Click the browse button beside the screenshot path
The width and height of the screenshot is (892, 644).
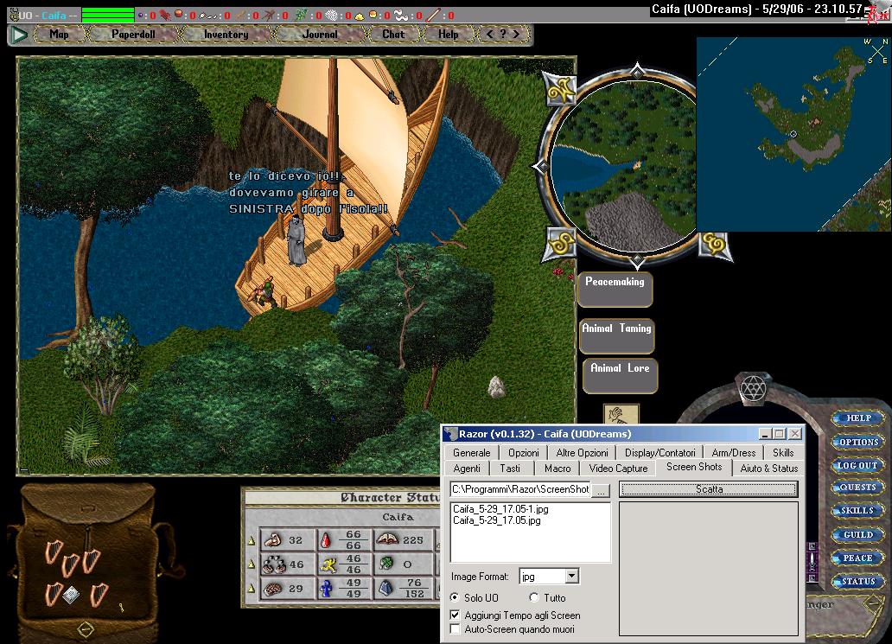601,489
